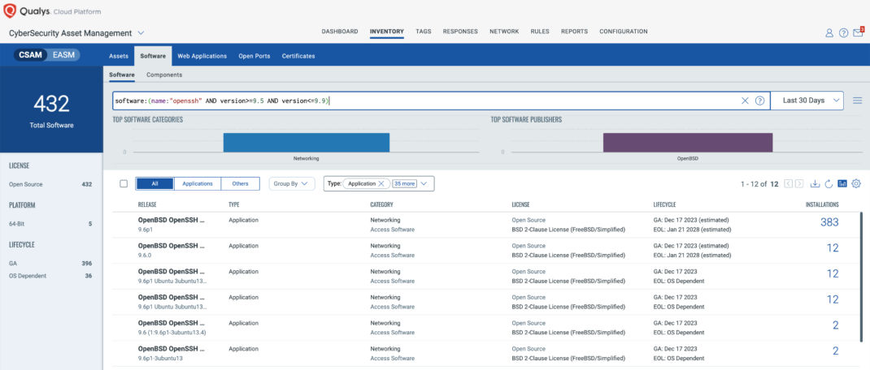Expand the Type filter dropdown chevron
The width and height of the screenshot is (870, 370).
424,183
